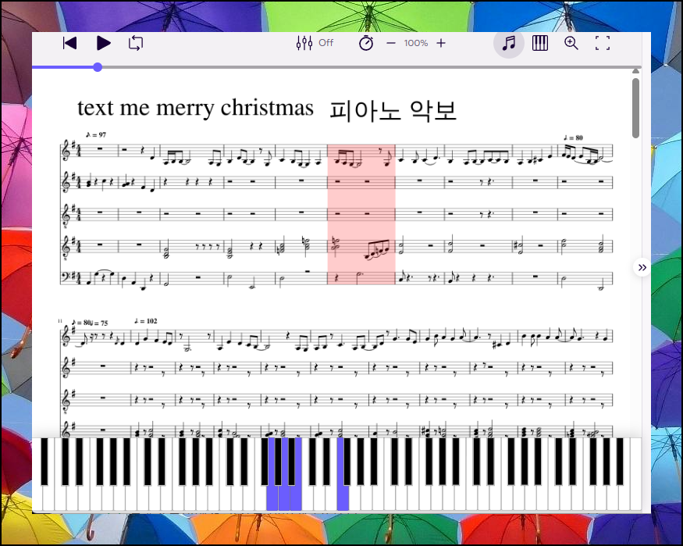The width and height of the screenshot is (683, 546).
Task: Open the mixer settings icon
Action: point(304,43)
